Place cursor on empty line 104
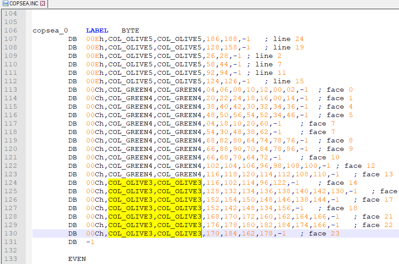The image size is (399, 264). coord(178,14)
